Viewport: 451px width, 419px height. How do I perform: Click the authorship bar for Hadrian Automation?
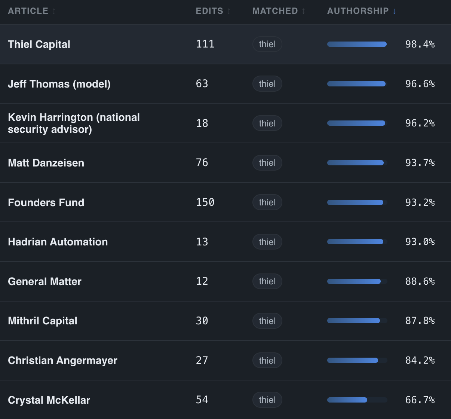coord(357,242)
